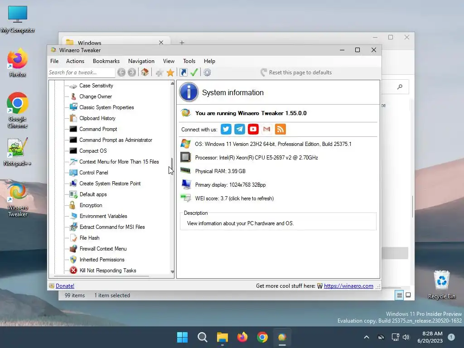464x348 pixels.
Task: Click the taskbar Search icon
Action: (203, 337)
